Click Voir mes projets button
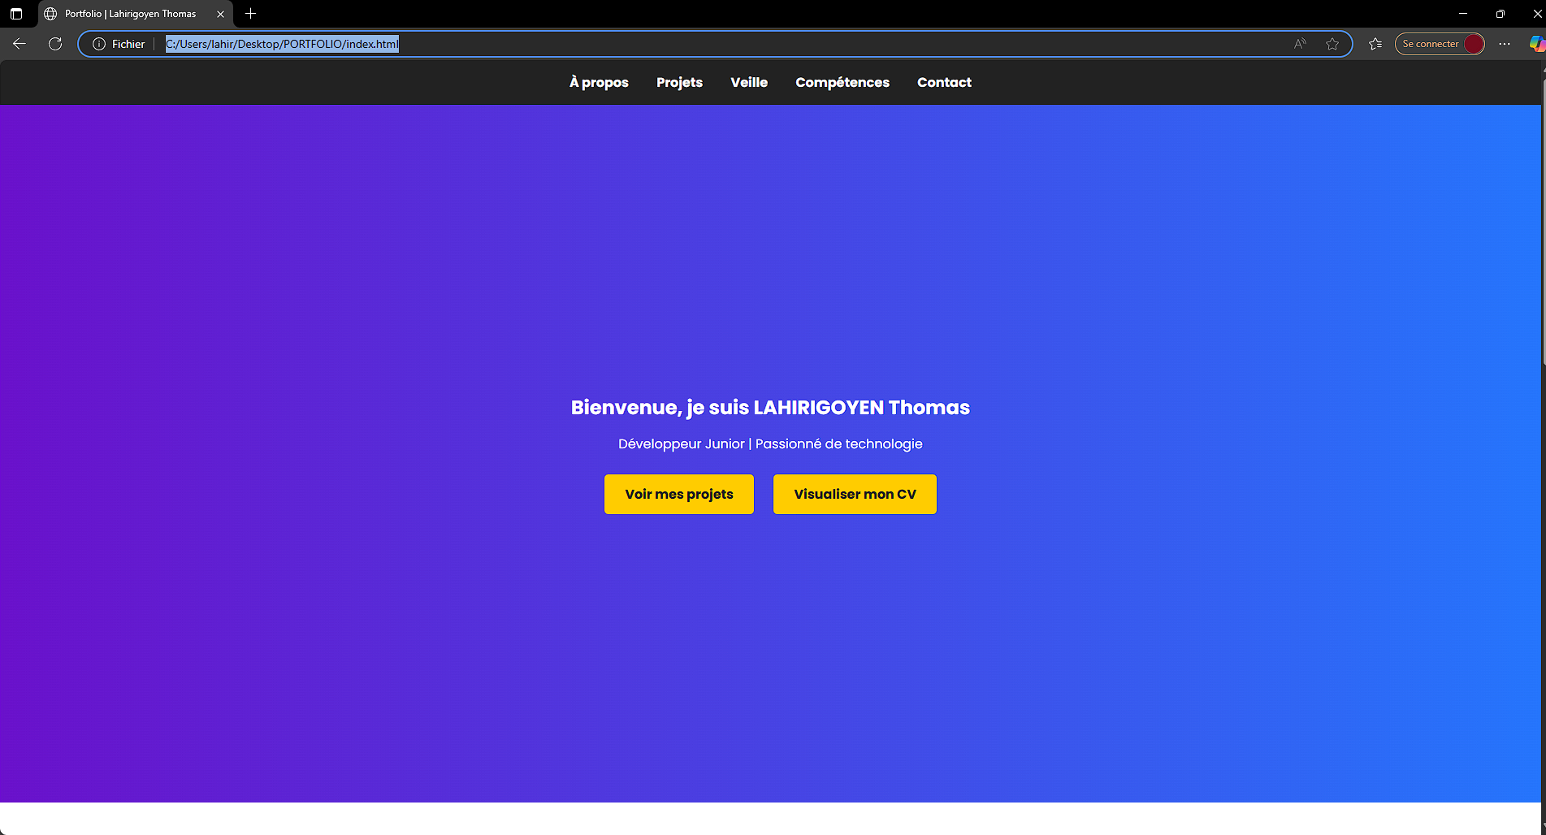Screen dimensions: 1546x835 click(x=679, y=494)
